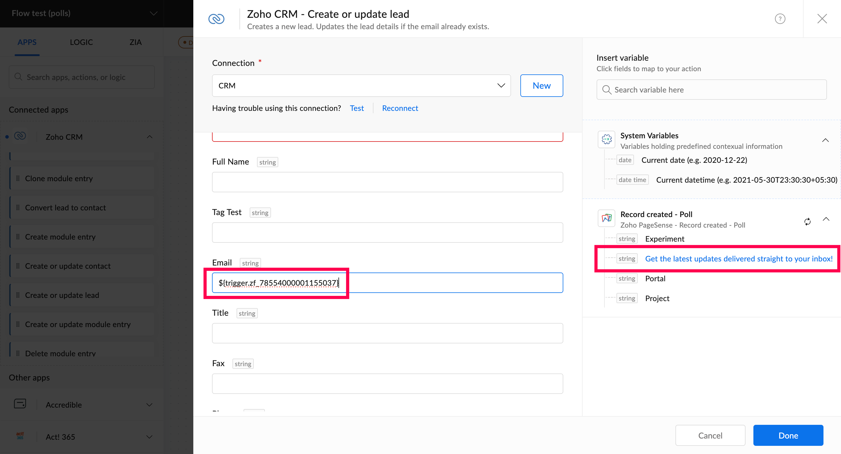Click the search magnifier in variable search
Image resolution: width=841 pixels, height=454 pixels.
(x=607, y=90)
